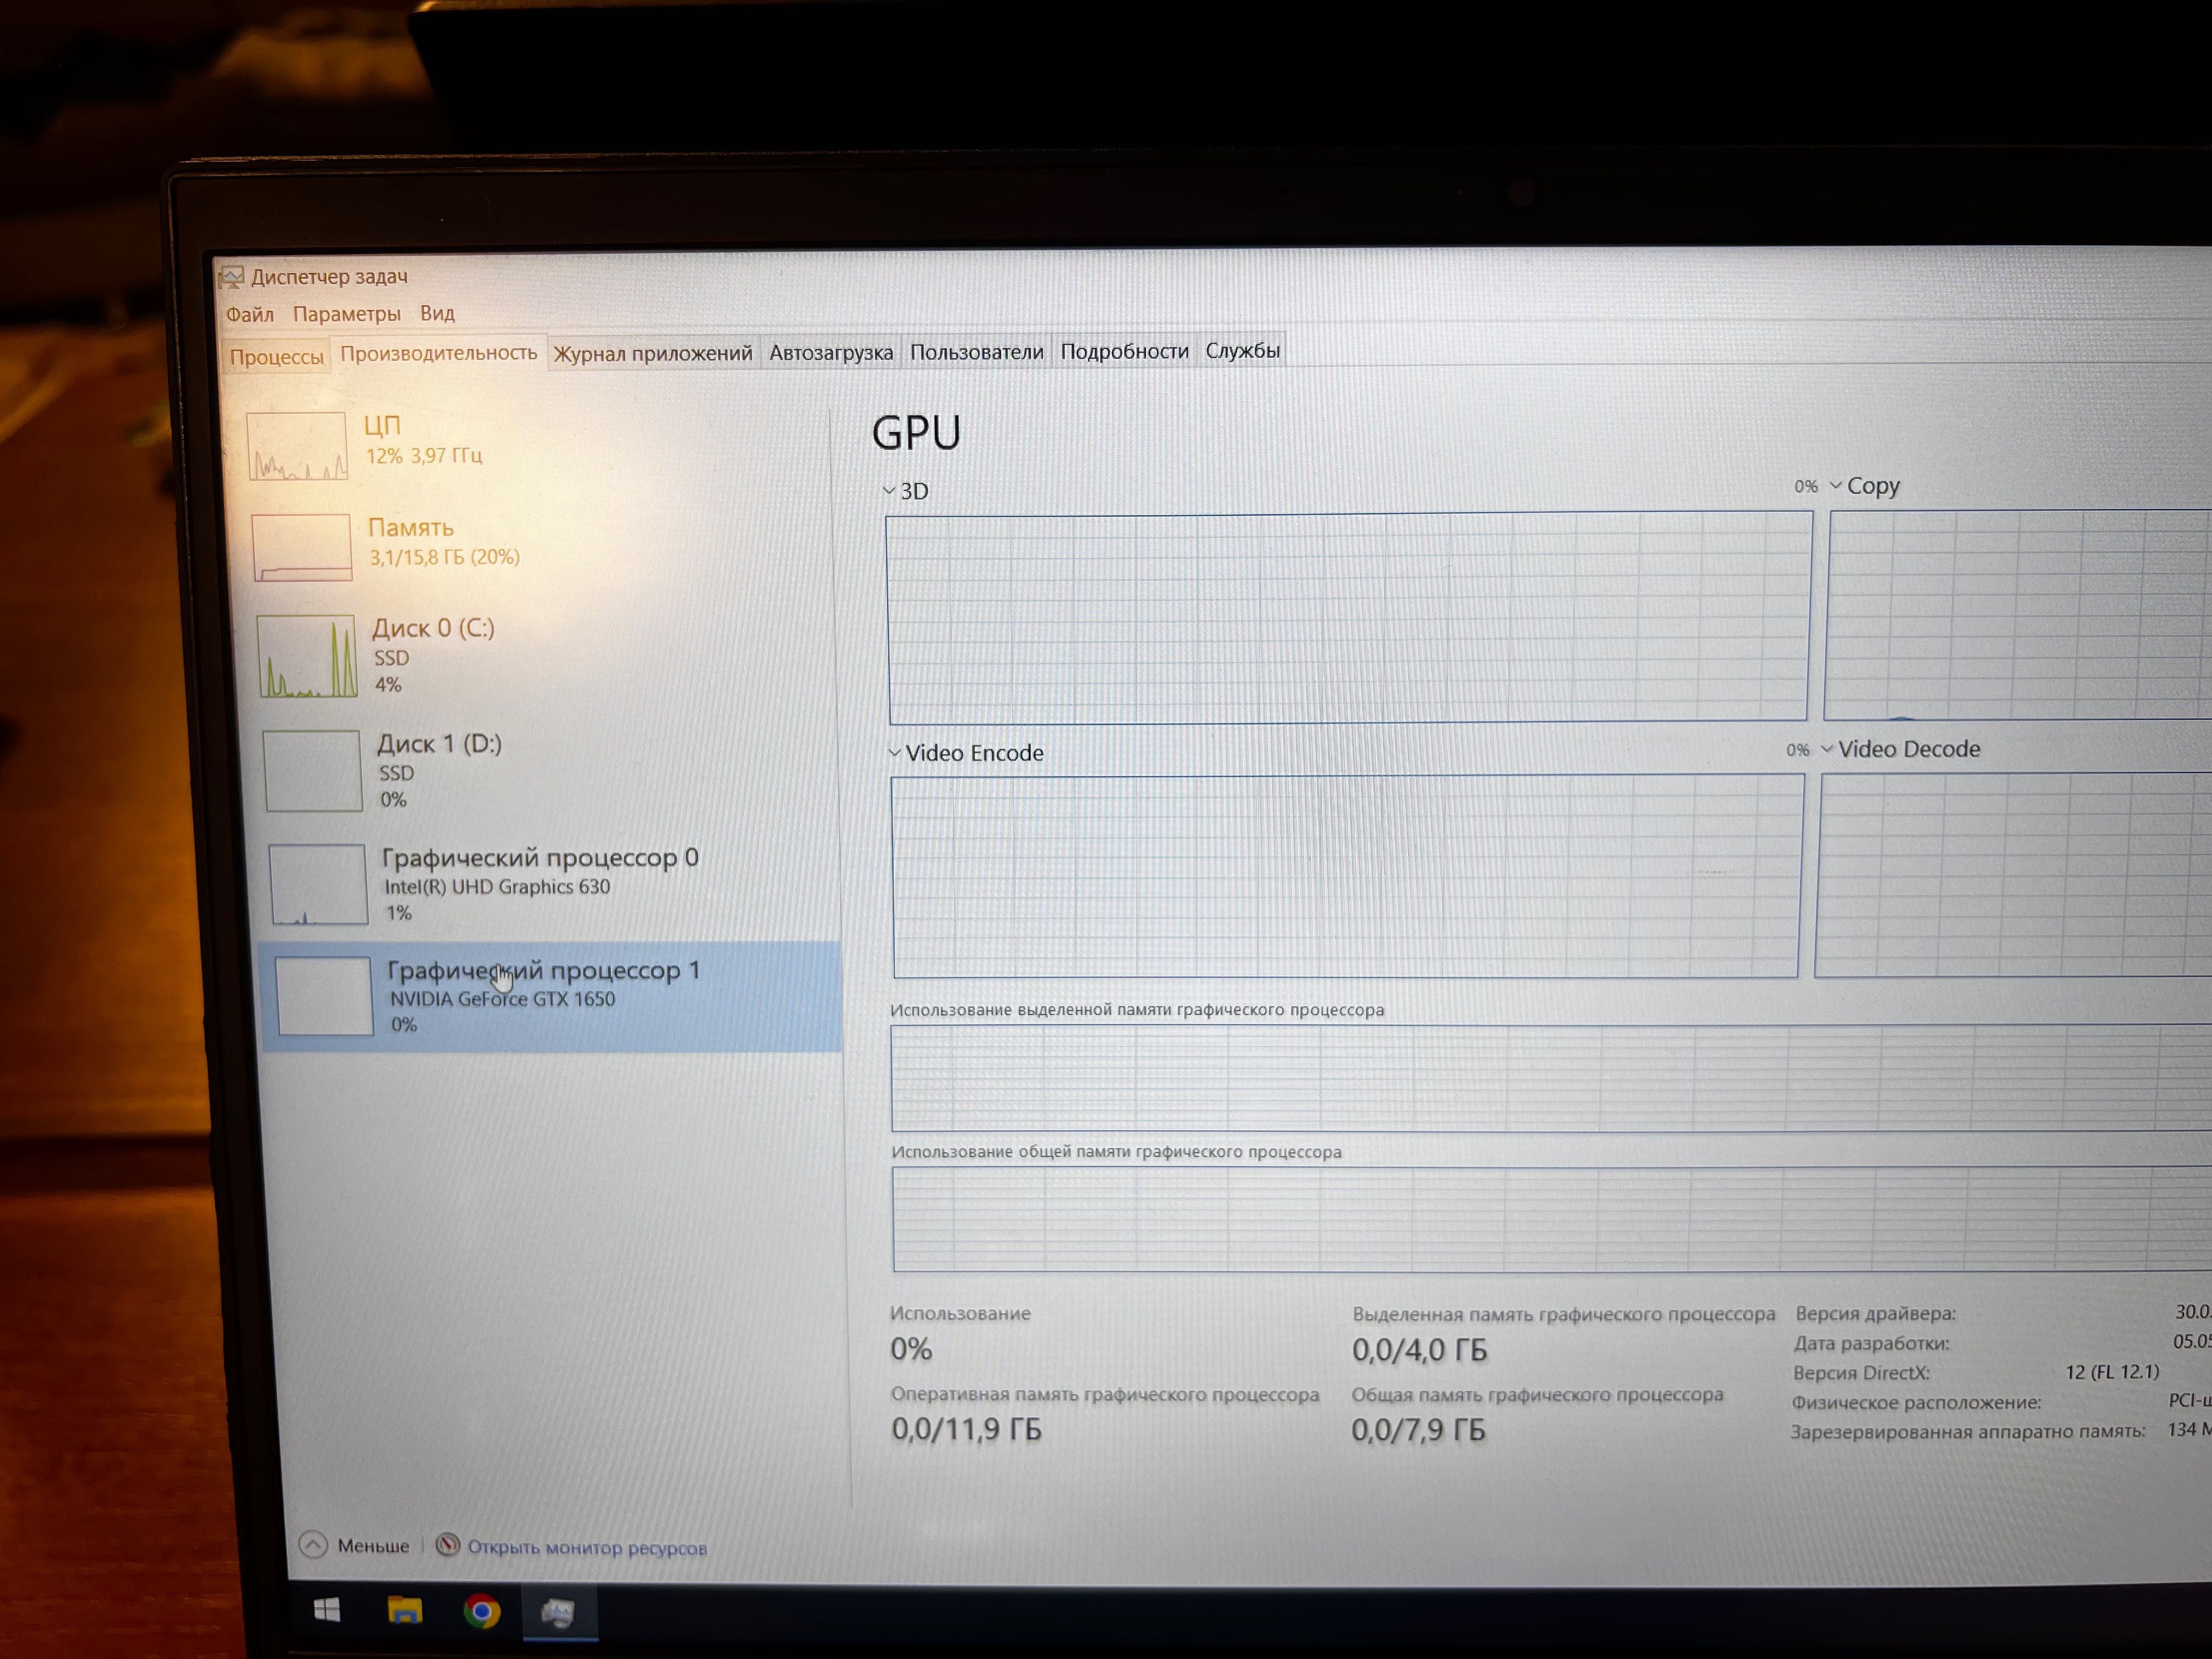
Task: Click the Меньше collapse arrow icon
Action: click(313, 1545)
